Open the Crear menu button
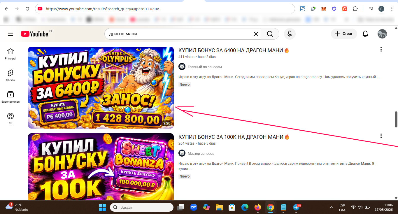Image resolution: width=398 pixels, height=214 pixels. coord(344,34)
